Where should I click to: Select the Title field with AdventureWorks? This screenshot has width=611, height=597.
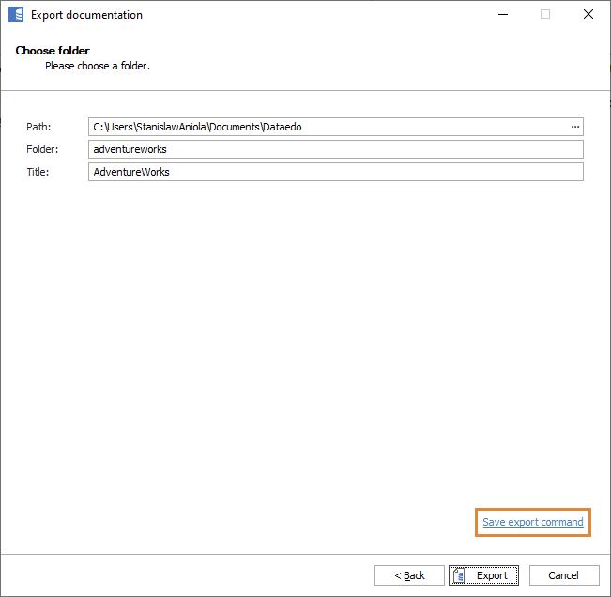point(335,172)
